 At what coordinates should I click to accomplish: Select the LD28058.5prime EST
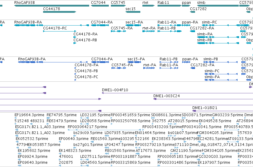[x=84, y=124]
